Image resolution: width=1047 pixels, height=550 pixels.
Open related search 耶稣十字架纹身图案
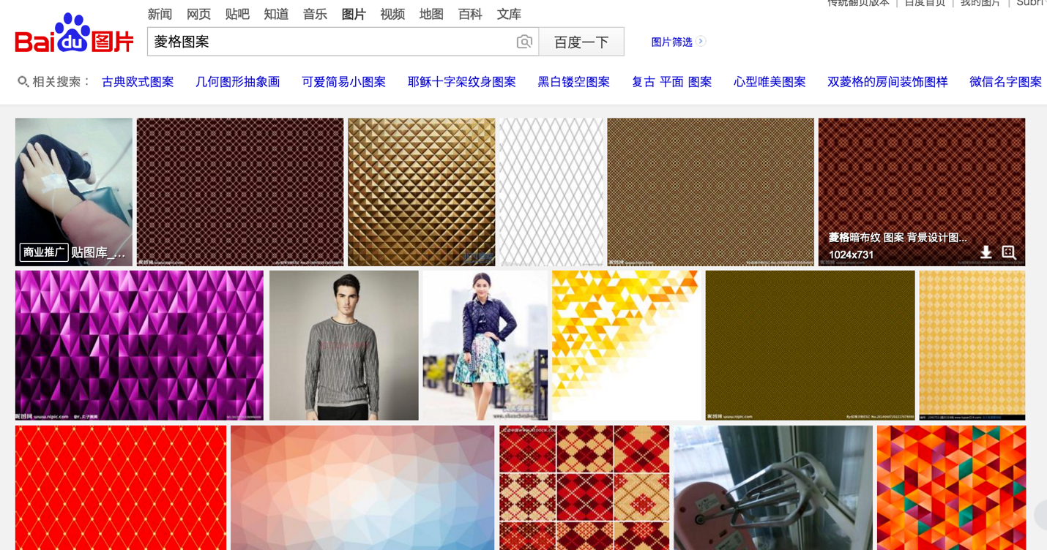coord(462,82)
